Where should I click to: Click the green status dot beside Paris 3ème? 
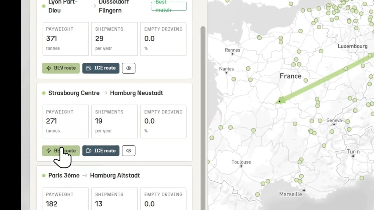[44, 176]
